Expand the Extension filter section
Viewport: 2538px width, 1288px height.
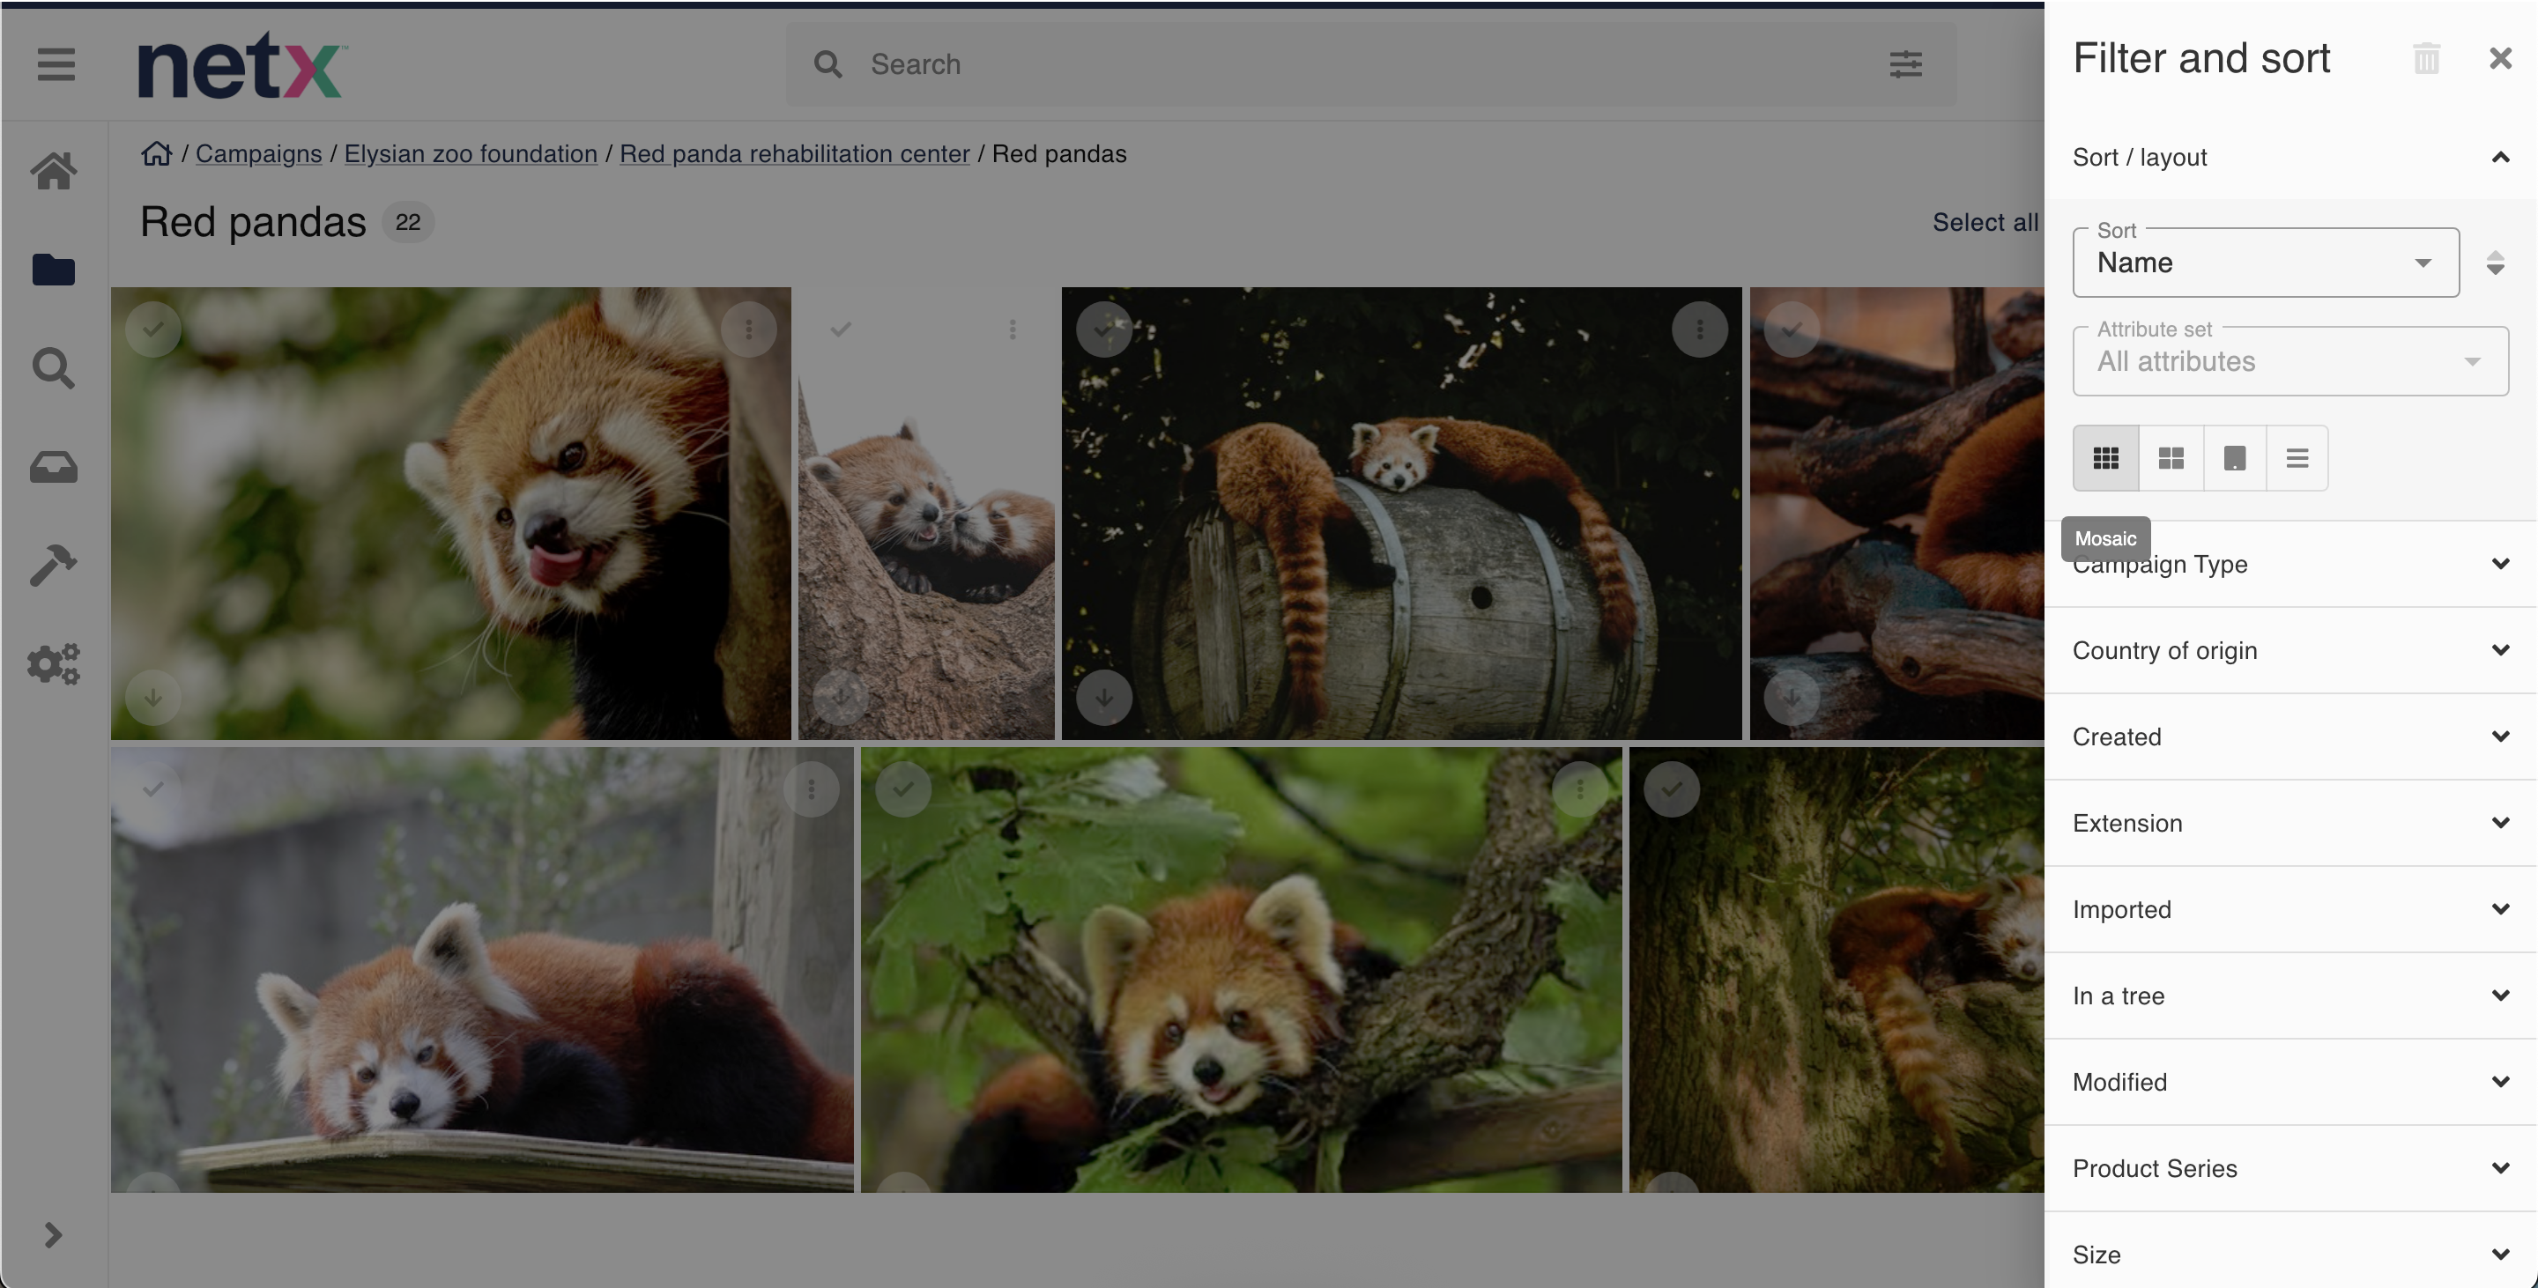2289,823
